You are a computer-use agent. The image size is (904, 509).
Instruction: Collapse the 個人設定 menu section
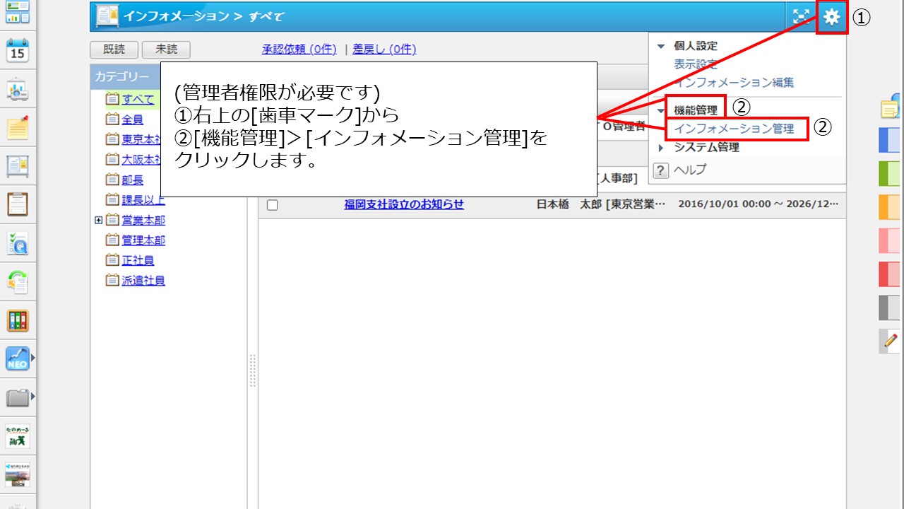pyautogui.click(x=661, y=46)
